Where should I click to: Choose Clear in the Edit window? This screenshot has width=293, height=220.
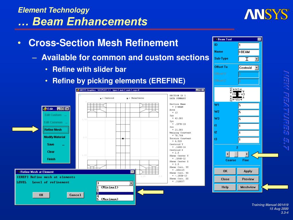click(x=51, y=152)
